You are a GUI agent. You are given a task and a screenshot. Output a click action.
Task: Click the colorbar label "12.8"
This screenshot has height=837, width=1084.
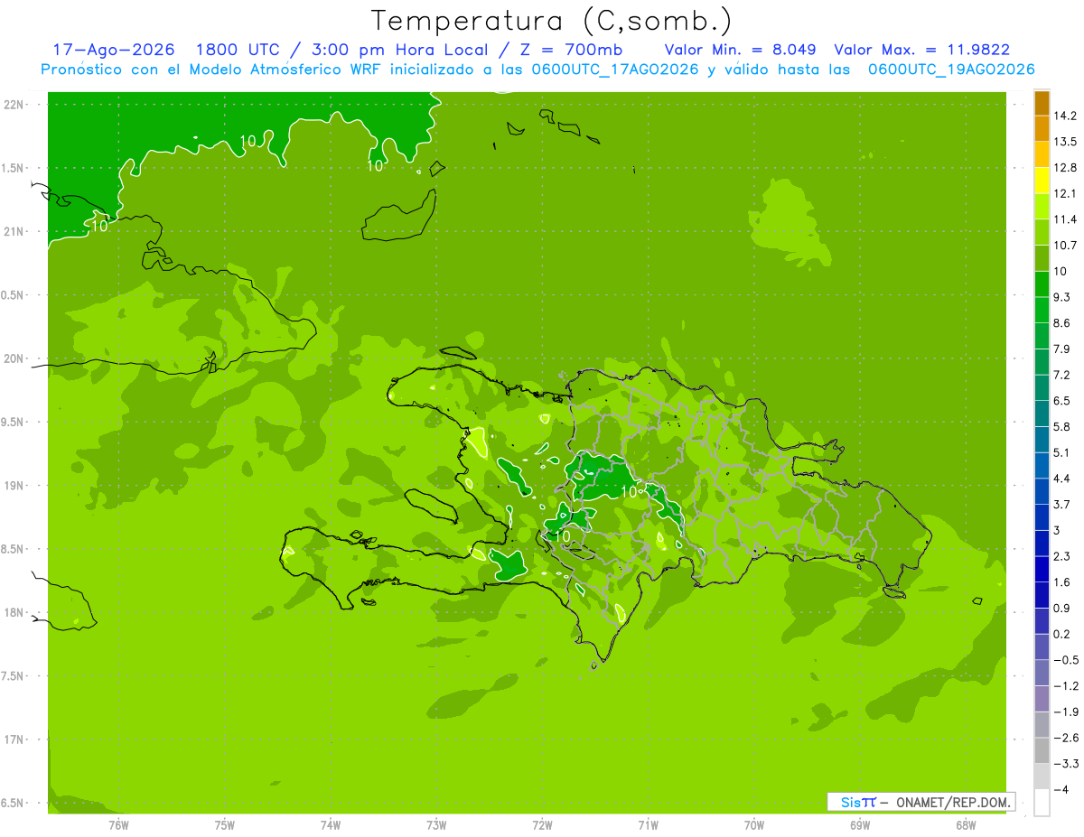(x=1064, y=168)
